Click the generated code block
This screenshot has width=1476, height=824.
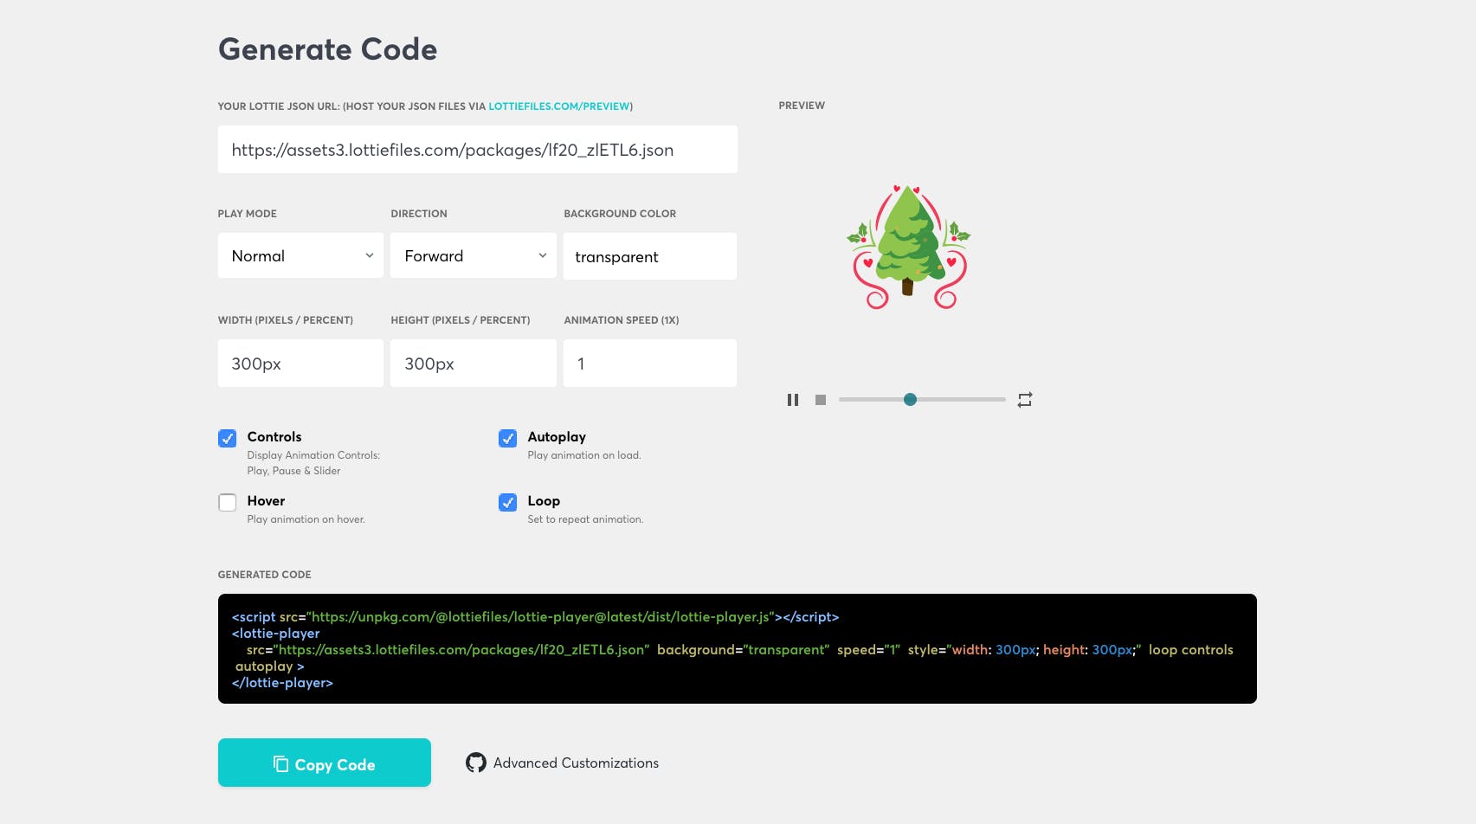[x=738, y=648]
